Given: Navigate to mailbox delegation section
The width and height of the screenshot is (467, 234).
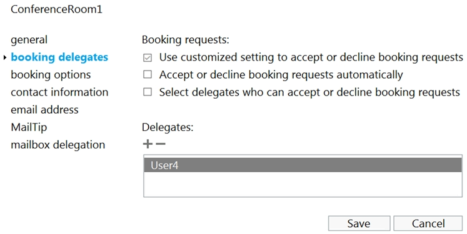Looking at the screenshot, I should click(x=58, y=145).
